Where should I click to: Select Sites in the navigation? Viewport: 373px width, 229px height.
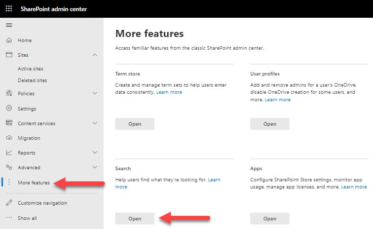pos(23,55)
